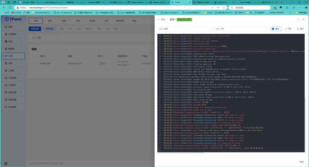Click the 清空 clear logs button
The height and width of the screenshot is (167, 309).
click(300, 29)
